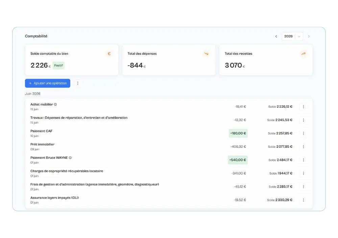Click Solde 2 285,17 € balance

(281, 186)
